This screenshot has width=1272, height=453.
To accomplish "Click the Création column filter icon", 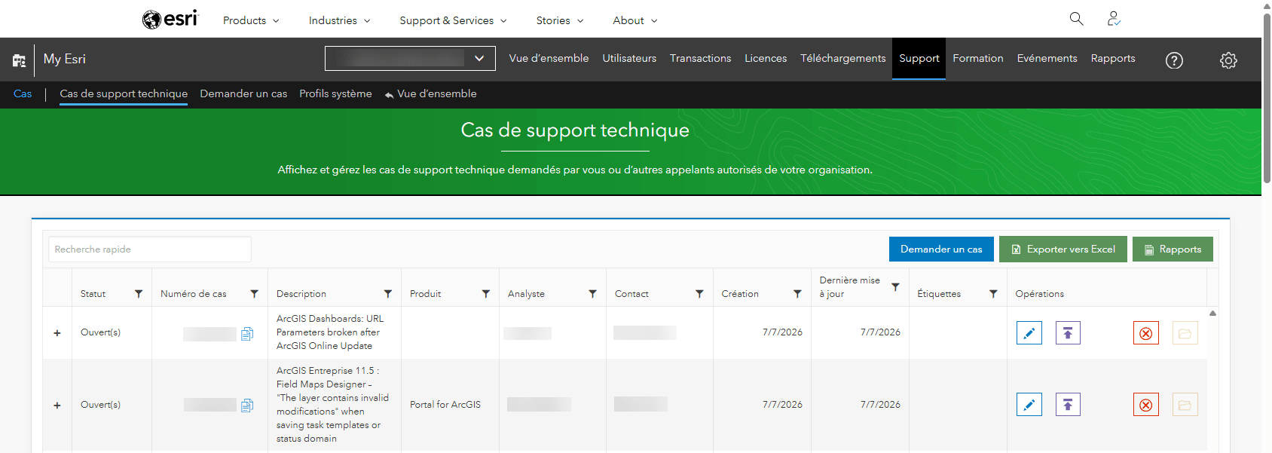I will 798,294.
